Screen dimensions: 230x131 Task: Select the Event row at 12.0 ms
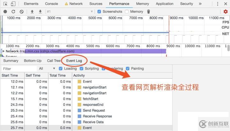pos(86,82)
